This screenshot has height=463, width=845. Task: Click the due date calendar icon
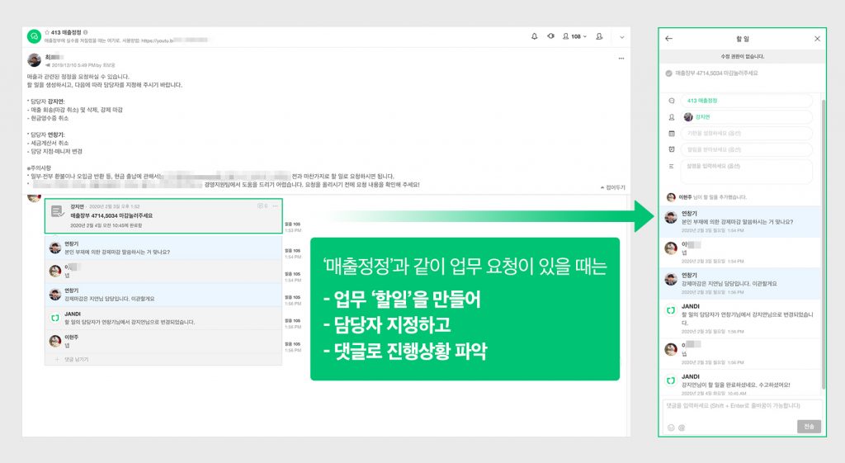[672, 133]
